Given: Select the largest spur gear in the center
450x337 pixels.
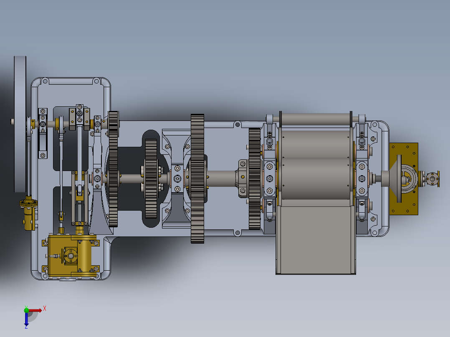Looking at the screenshot, I should tap(197, 179).
